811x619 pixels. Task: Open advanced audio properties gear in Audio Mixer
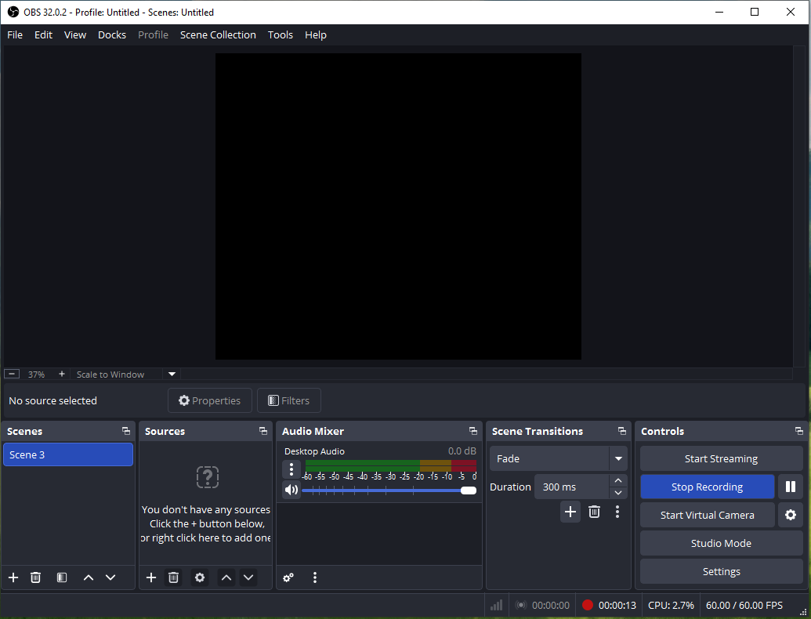[288, 577]
